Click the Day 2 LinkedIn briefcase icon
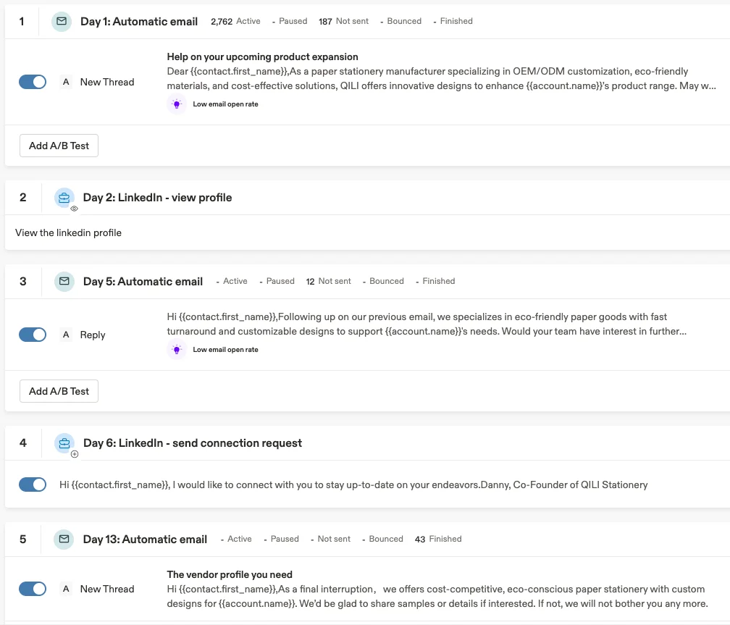The image size is (730, 625). pyautogui.click(x=64, y=198)
